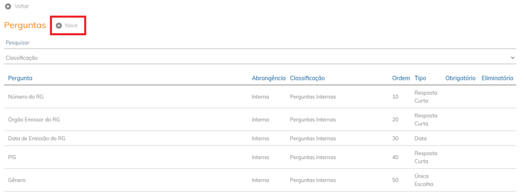Open Data de Emissão do RG question
This screenshot has width=526, height=194.
click(x=260, y=138)
